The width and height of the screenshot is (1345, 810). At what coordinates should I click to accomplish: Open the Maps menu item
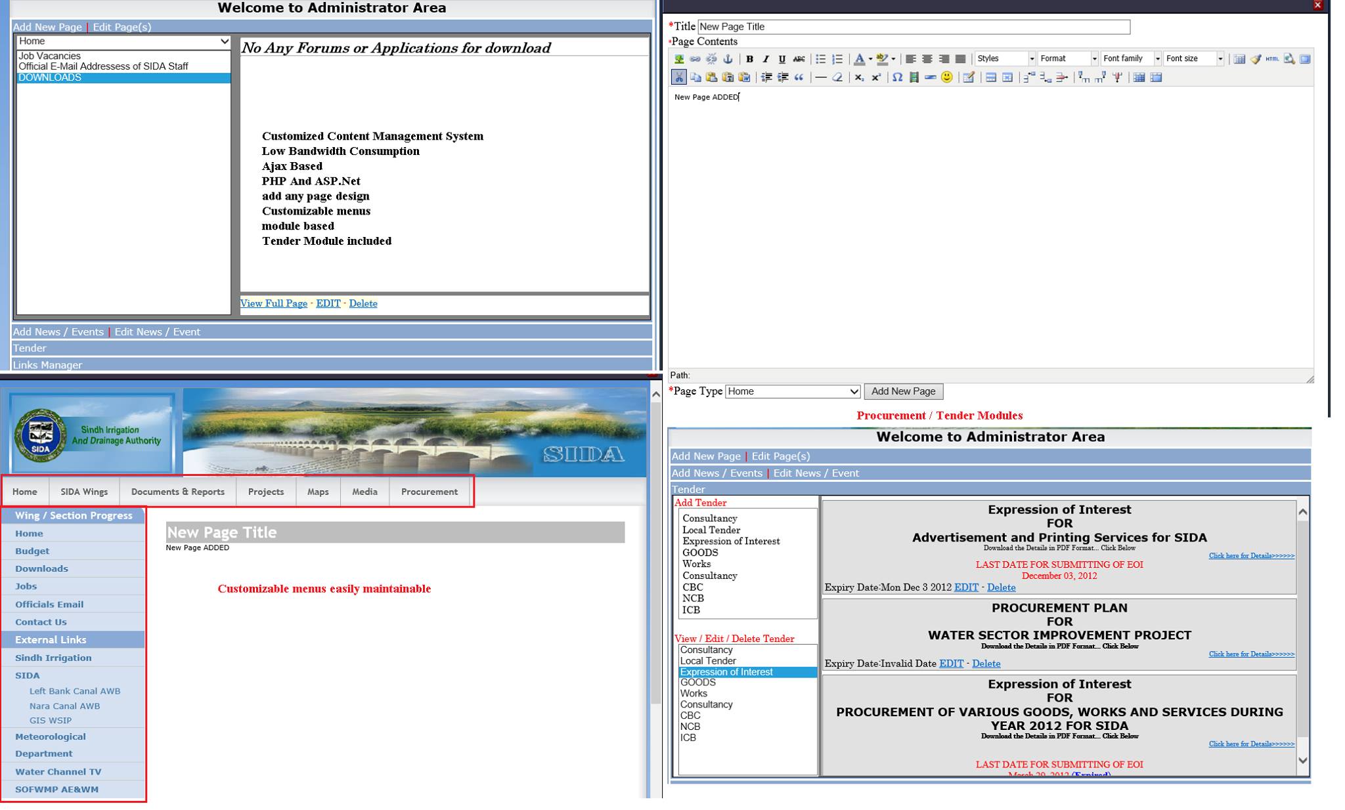(318, 492)
